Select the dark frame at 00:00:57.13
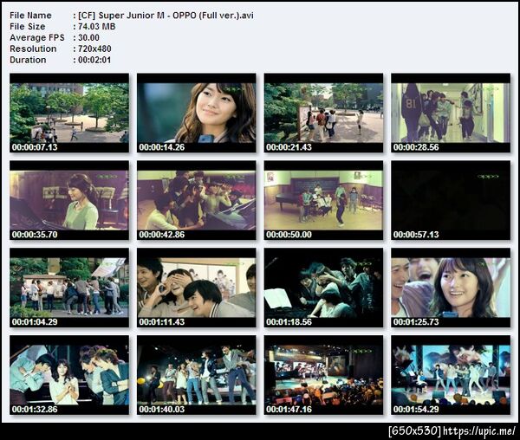The image size is (520, 440). (451, 200)
